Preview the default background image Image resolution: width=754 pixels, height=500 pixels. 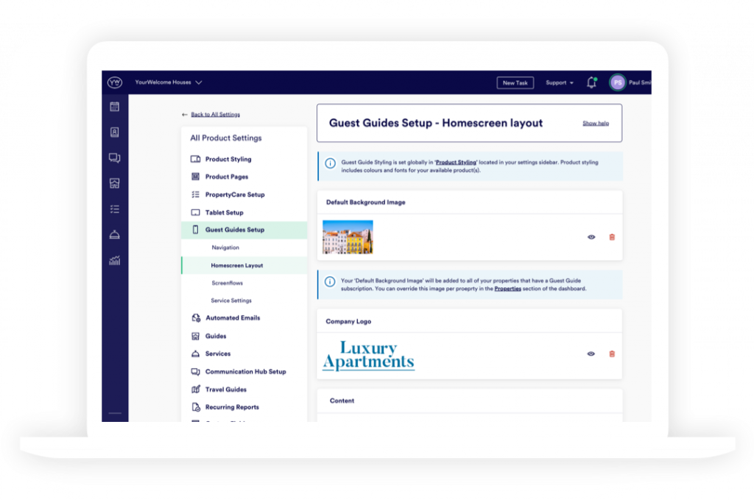(x=590, y=237)
